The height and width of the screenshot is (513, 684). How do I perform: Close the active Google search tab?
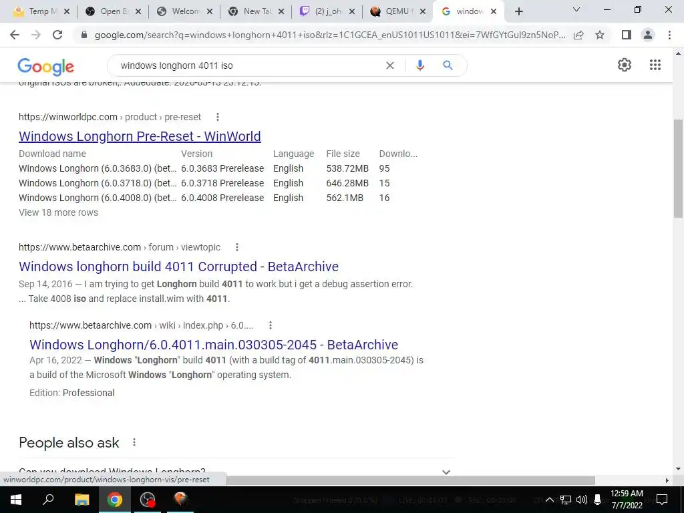coord(494,12)
